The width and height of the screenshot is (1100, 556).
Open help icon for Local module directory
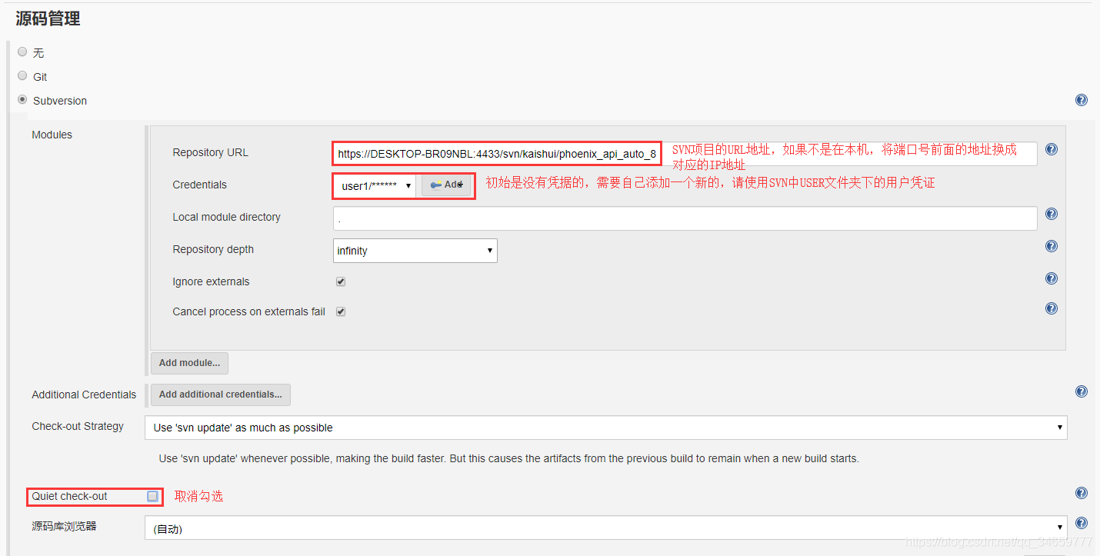point(1052,214)
